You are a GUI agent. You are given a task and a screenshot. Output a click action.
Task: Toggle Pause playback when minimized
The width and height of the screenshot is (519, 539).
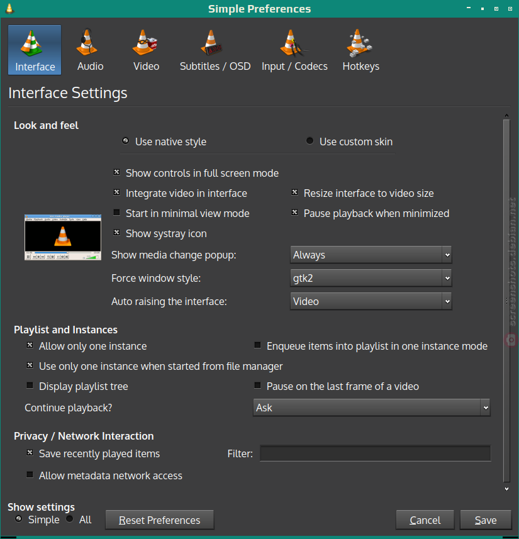(295, 213)
